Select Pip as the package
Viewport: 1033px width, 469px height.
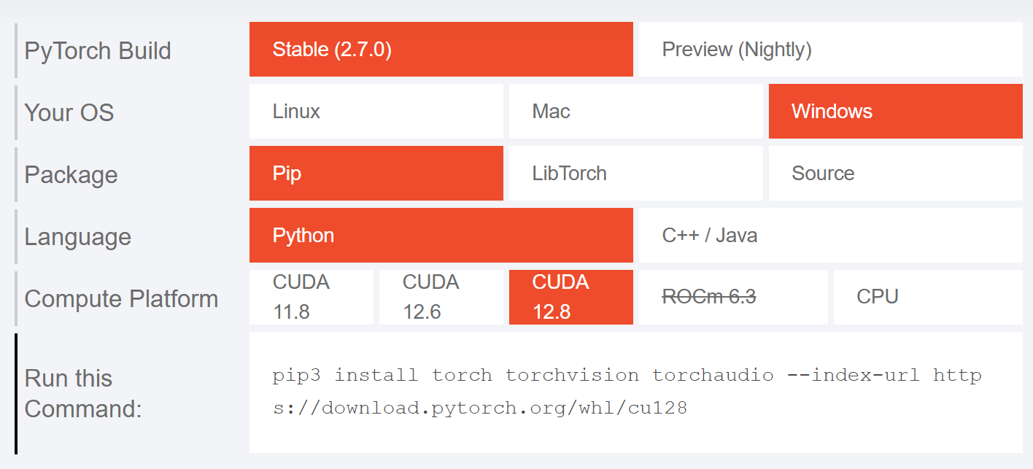tap(376, 174)
